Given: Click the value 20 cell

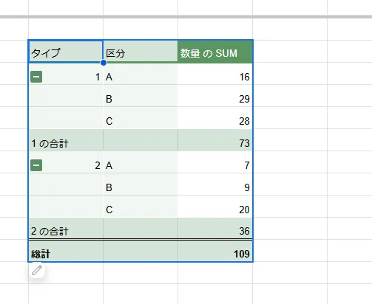Looking at the screenshot, I should (215, 207).
